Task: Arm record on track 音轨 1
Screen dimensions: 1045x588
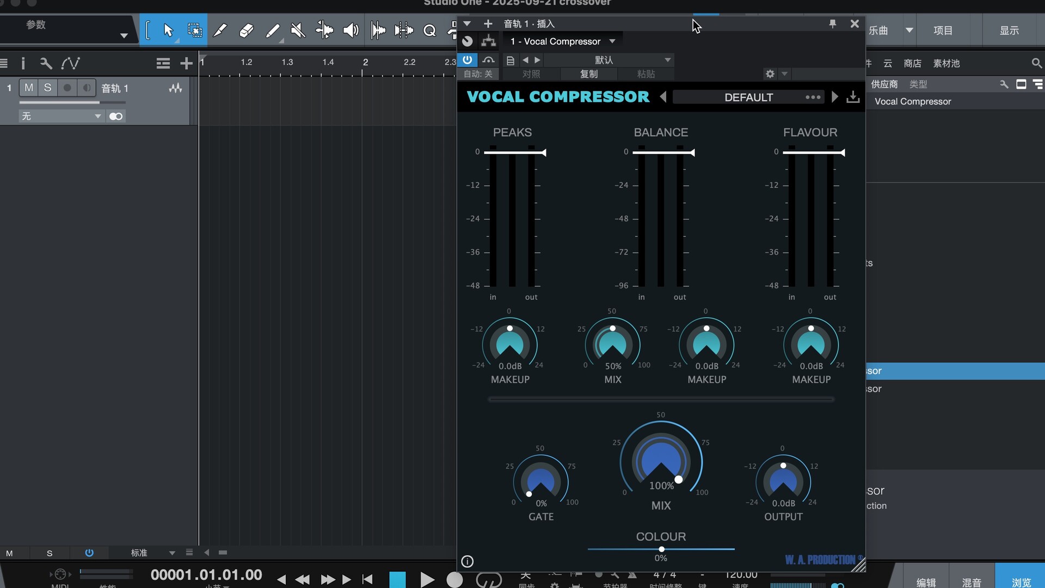Action: coord(67,88)
